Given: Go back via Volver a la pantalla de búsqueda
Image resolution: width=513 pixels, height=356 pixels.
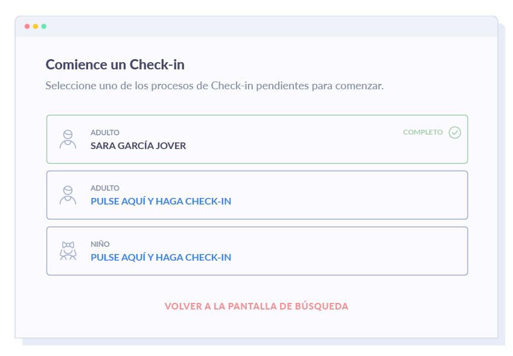Looking at the screenshot, I should (256, 307).
